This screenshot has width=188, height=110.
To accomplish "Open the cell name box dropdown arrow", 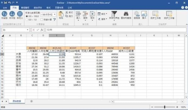I will (x=27, y=30).
